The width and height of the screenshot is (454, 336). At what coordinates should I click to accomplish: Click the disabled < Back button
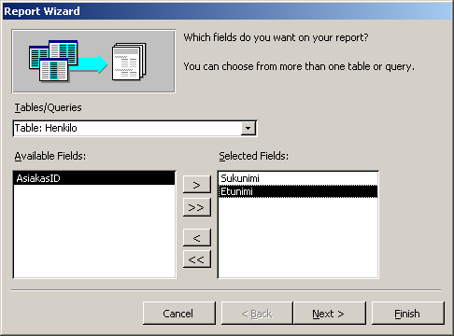coord(257,314)
